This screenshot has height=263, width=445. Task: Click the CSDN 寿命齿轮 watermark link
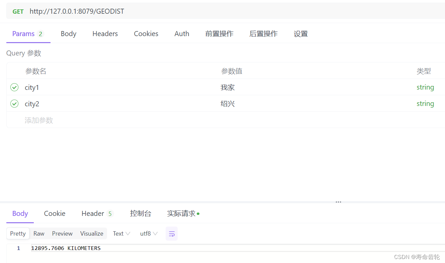(x=417, y=257)
